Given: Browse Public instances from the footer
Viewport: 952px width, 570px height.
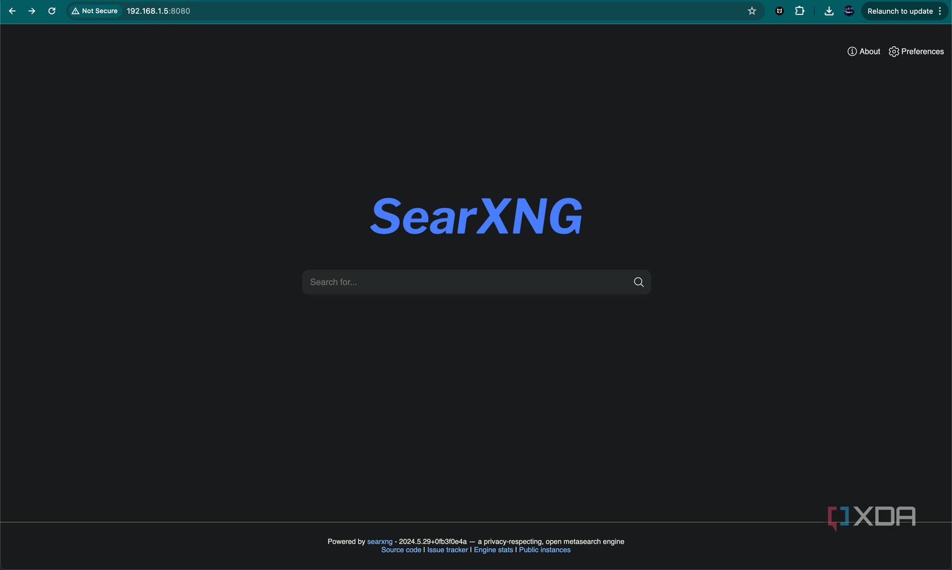Looking at the screenshot, I should tap(544, 550).
